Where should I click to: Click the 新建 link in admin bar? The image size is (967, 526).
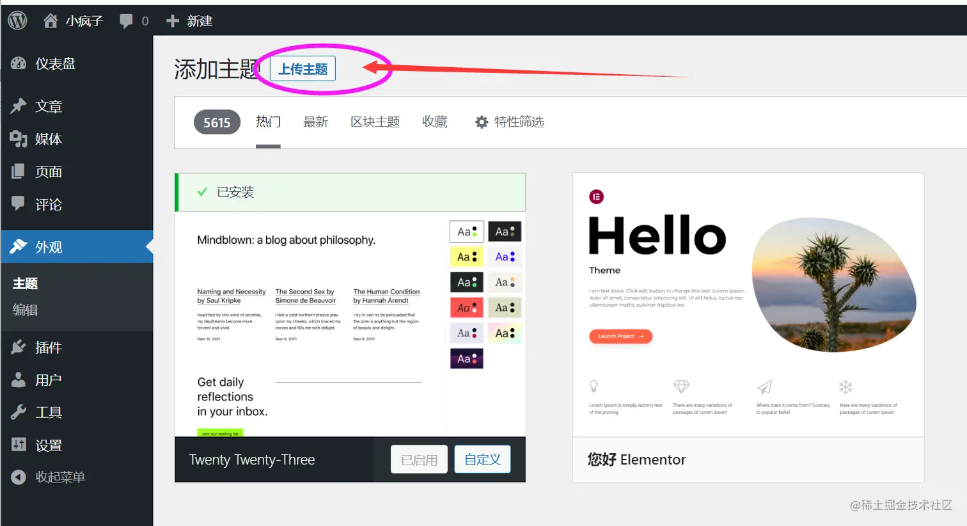[200, 21]
